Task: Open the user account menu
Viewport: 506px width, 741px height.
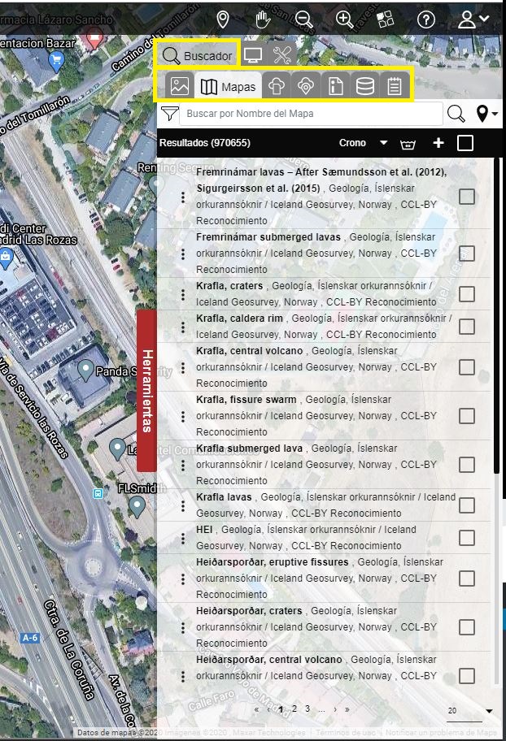Action: [x=473, y=19]
